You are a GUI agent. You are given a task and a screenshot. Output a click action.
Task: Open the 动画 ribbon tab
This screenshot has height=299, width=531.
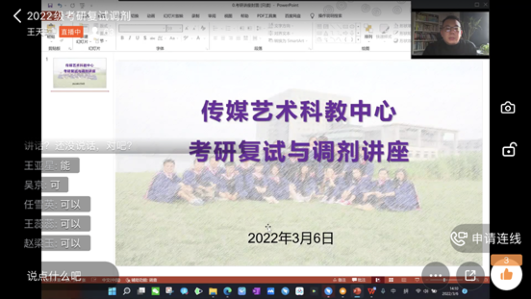(151, 16)
